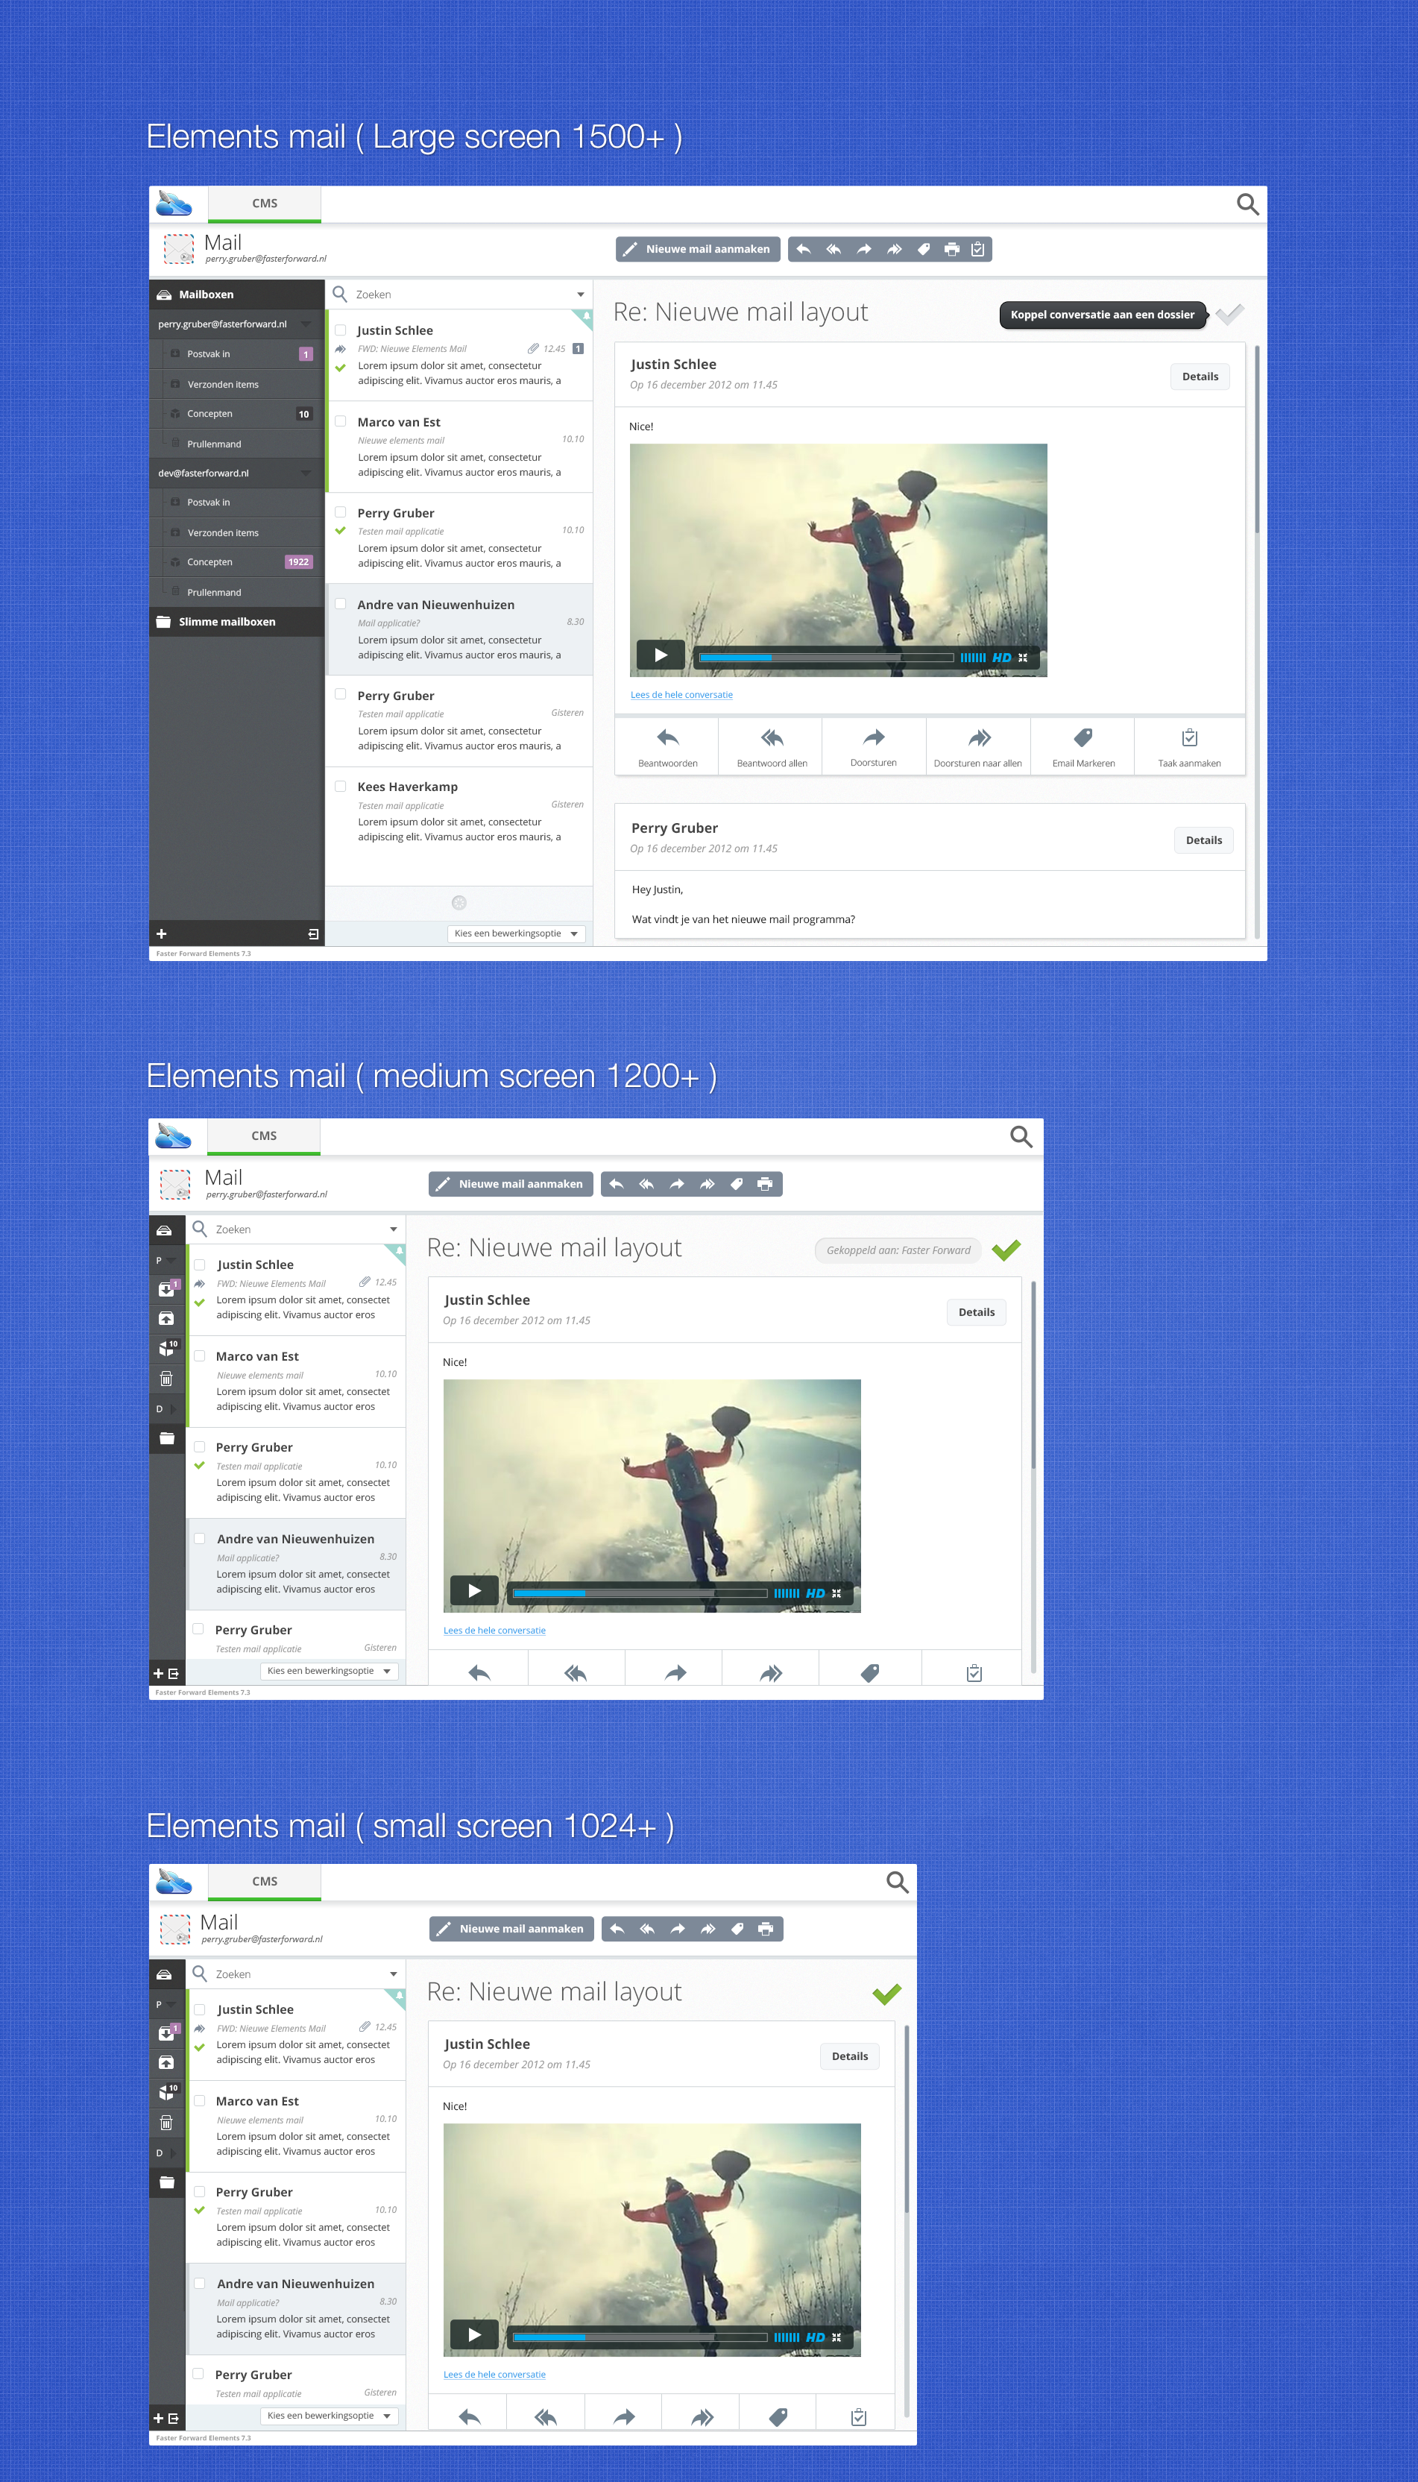Viewport: 1418px width, 2482px height.
Task: Click the search magnifier in small screen header
Action: tap(897, 1881)
